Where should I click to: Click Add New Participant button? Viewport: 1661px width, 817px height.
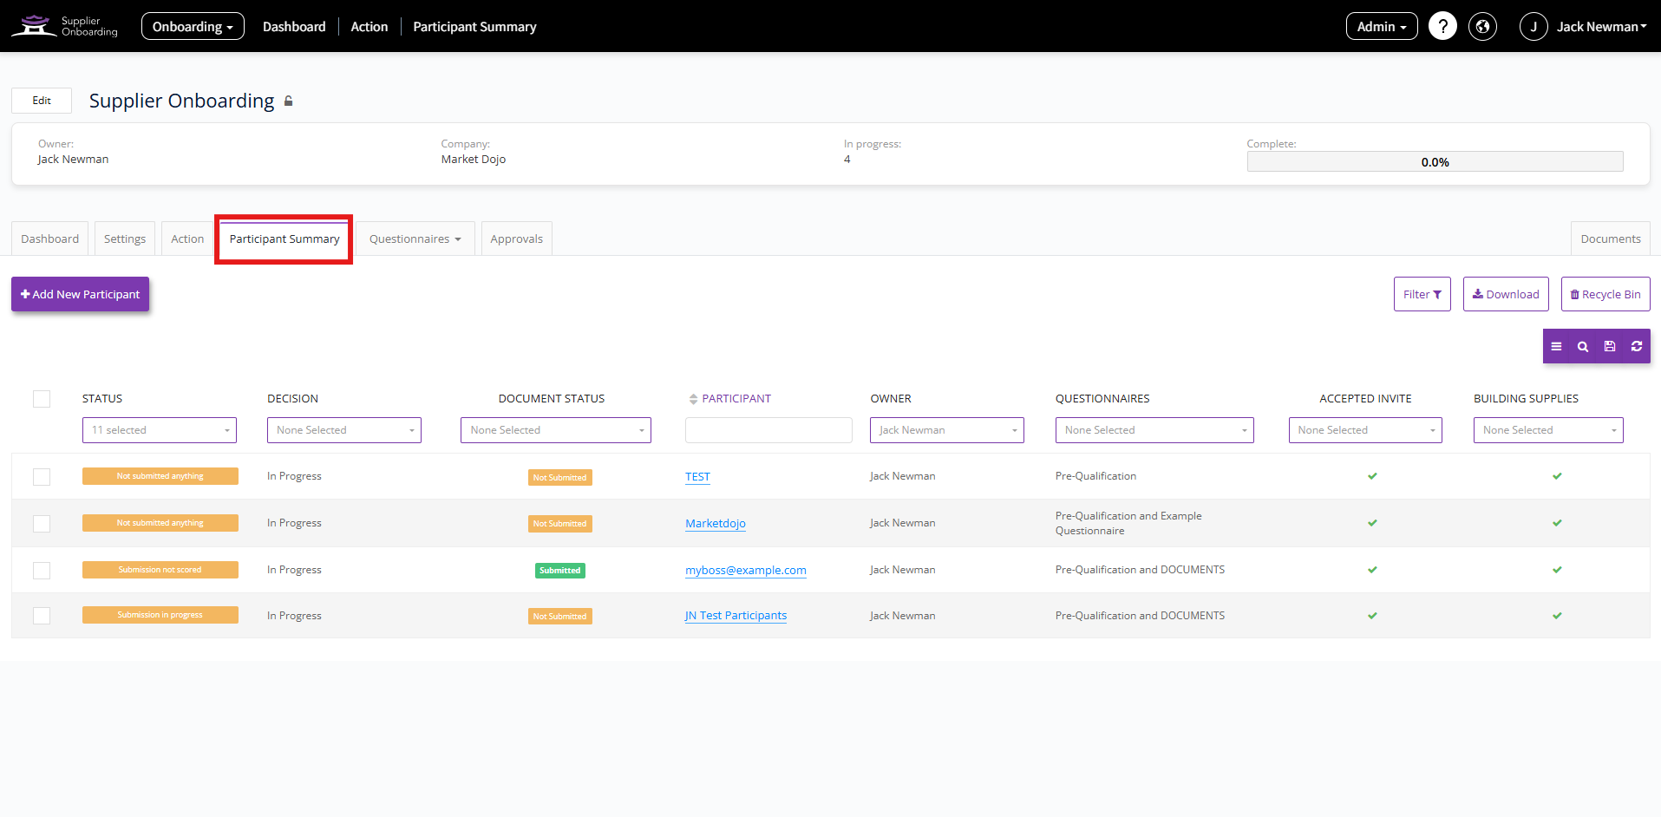pos(80,294)
